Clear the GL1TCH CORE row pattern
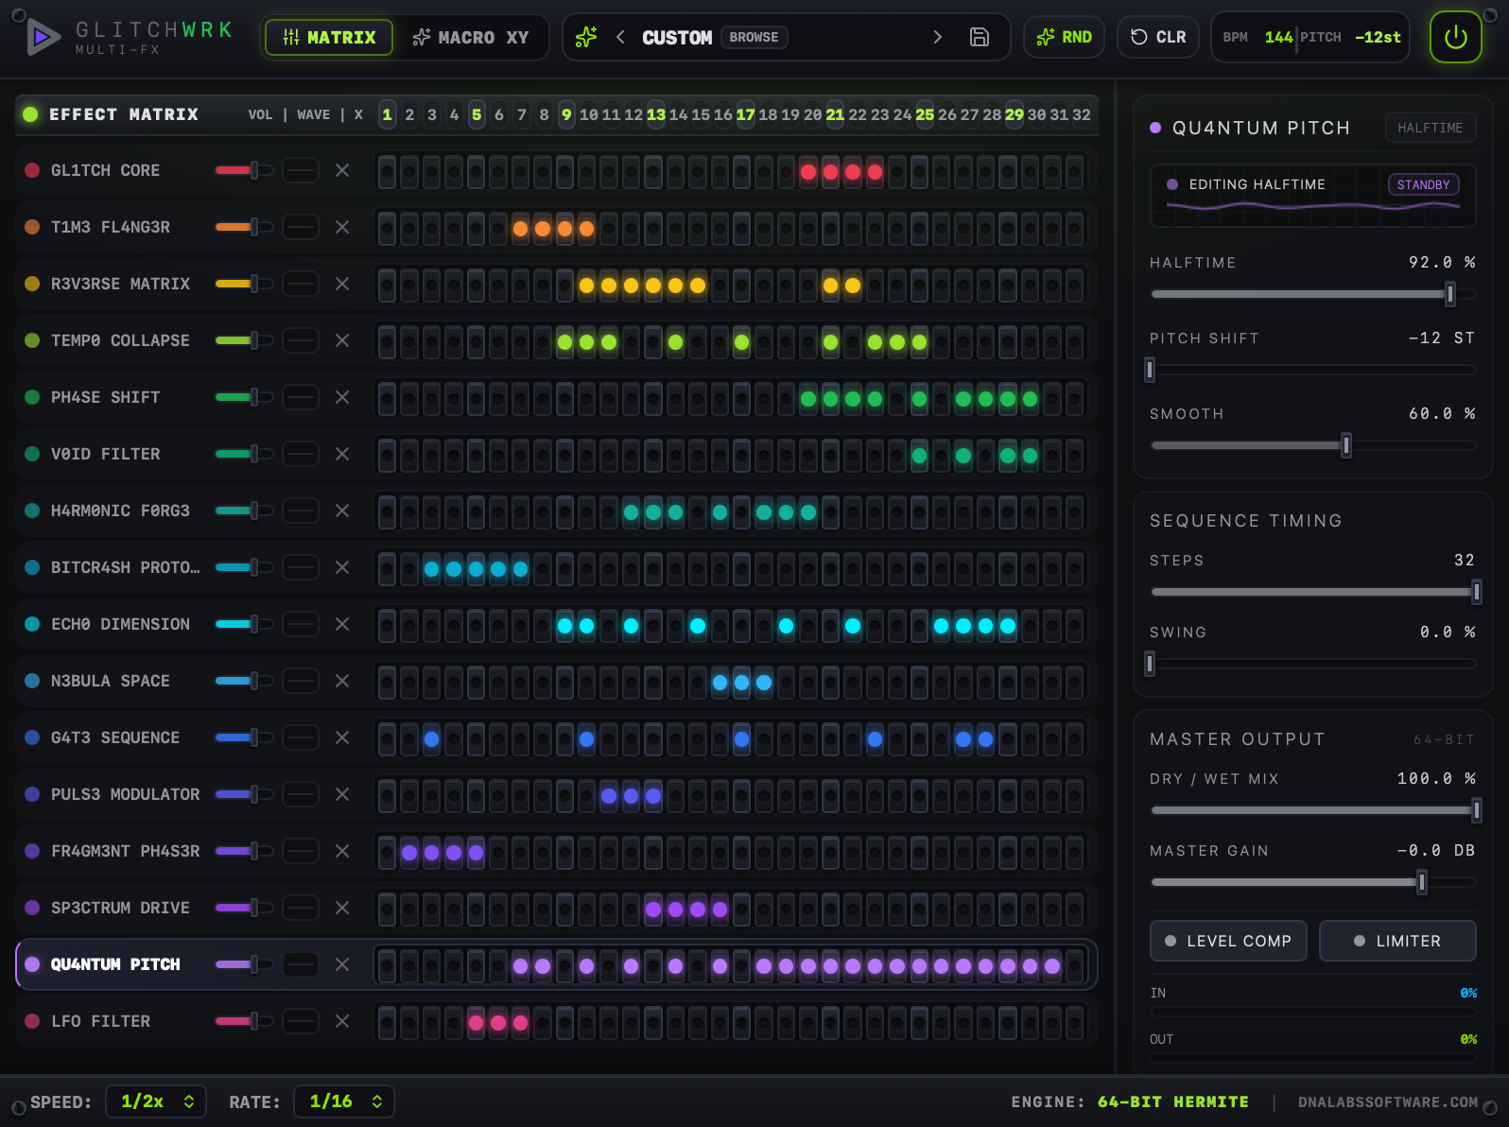Viewport: 1509px width, 1127px height. [x=342, y=170]
